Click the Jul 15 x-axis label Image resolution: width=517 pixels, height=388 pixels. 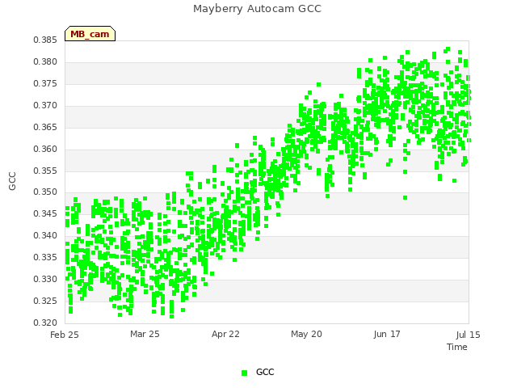click(x=469, y=335)
